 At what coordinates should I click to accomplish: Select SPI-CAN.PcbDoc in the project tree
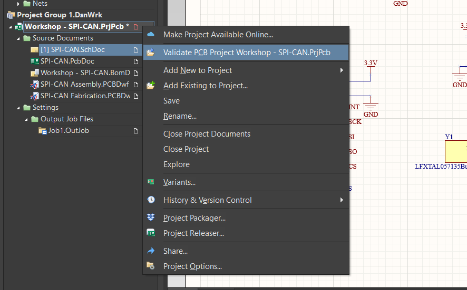[x=67, y=61]
